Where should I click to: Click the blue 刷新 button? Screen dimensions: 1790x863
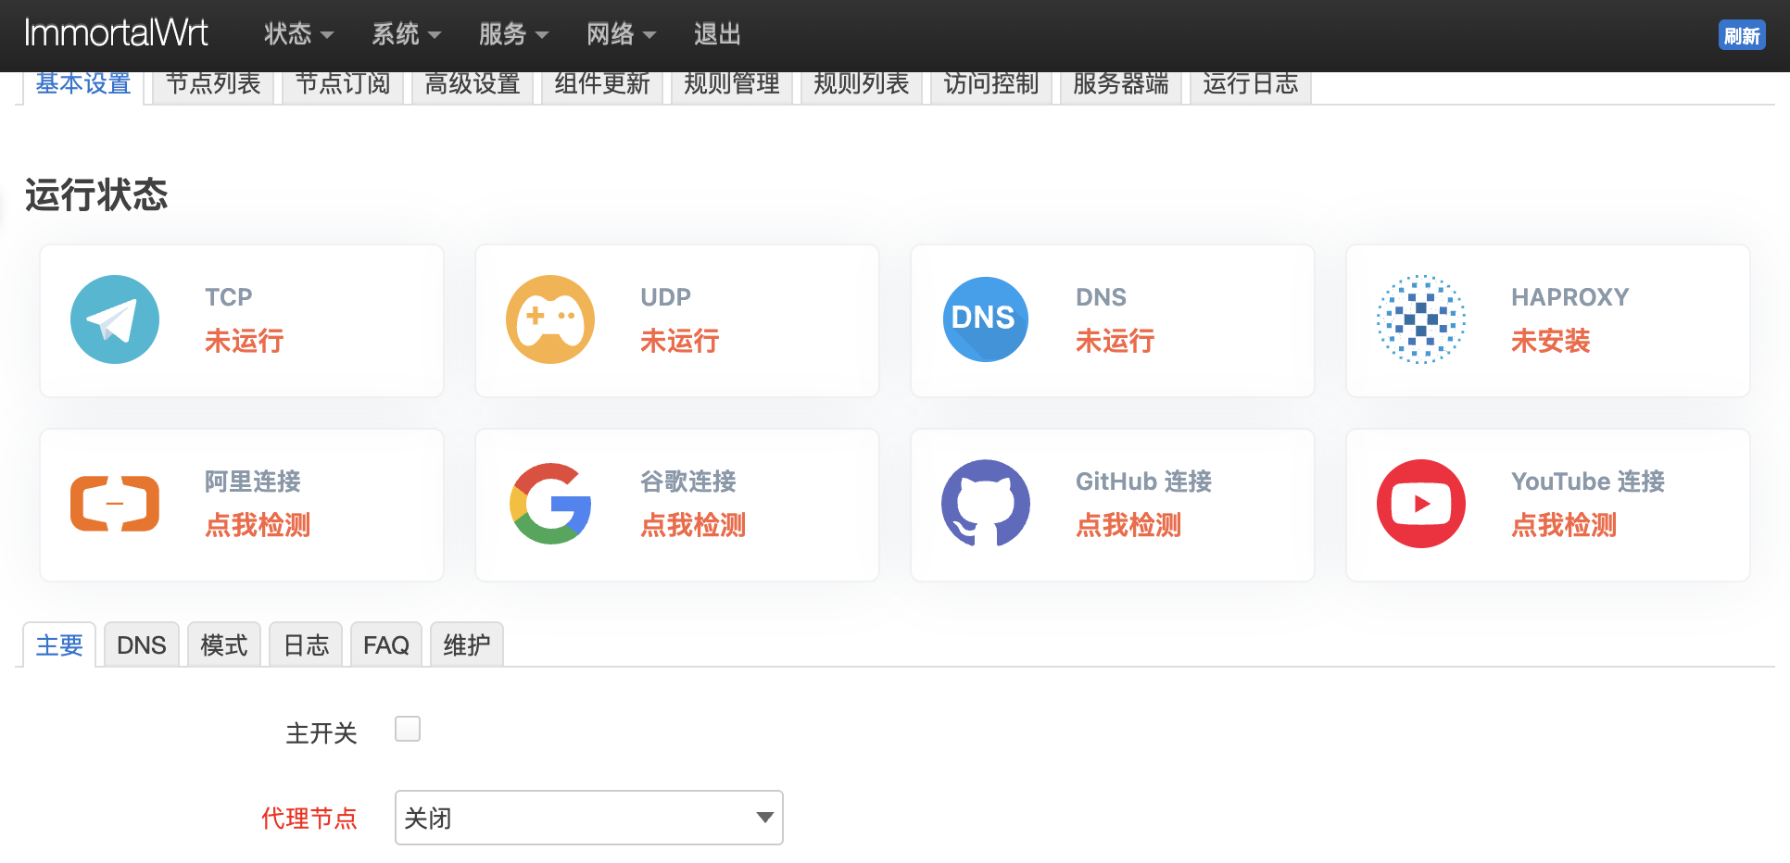tap(1742, 35)
